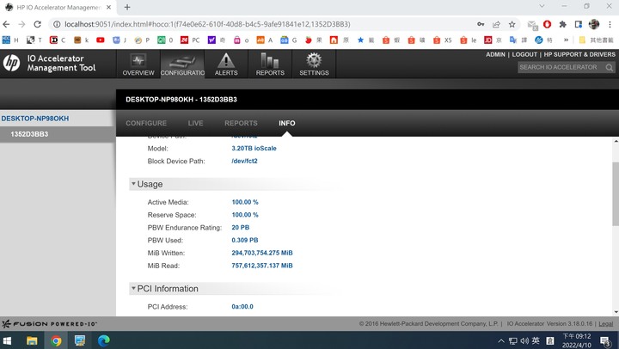Bookmark this page with star icon

point(512,24)
